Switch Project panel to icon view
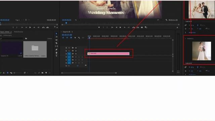The image size is (215, 121). (x=7, y=73)
